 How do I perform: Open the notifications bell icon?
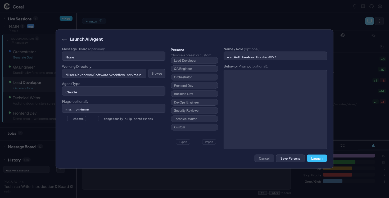pyautogui.click(x=354, y=6)
